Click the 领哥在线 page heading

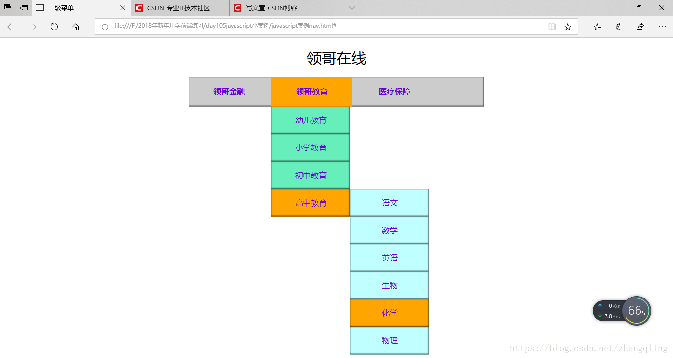(336, 59)
